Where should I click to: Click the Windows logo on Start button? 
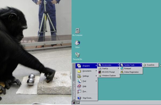(x=74, y=103)
